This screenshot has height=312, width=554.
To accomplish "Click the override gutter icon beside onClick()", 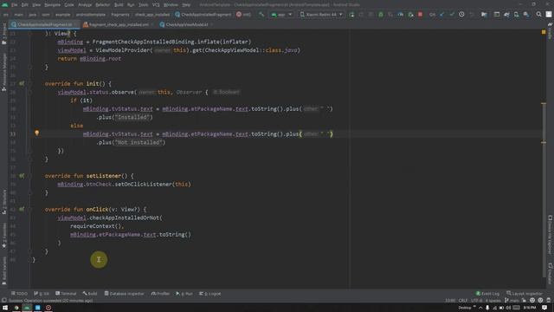I will [22, 210].
